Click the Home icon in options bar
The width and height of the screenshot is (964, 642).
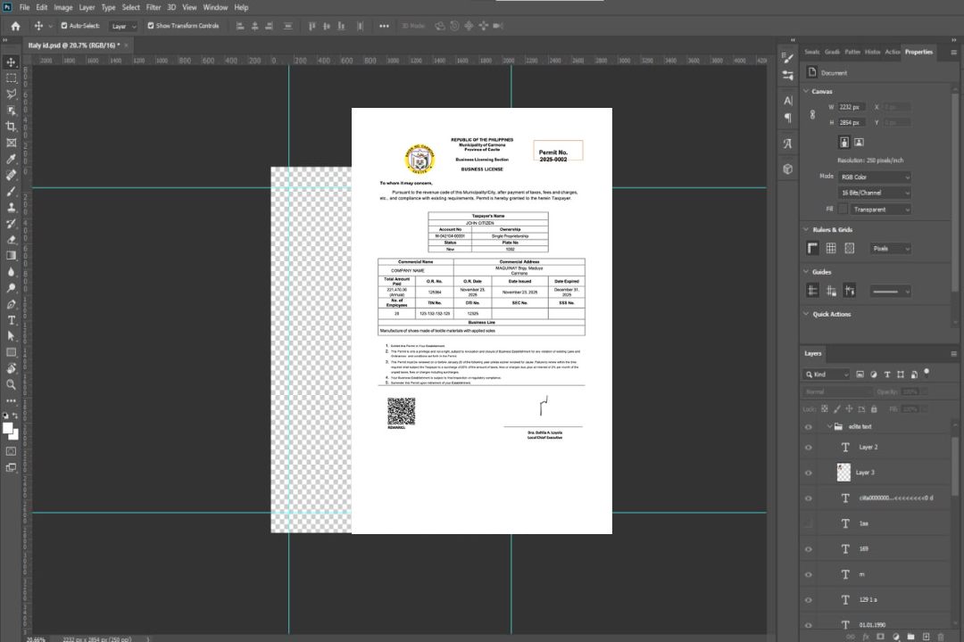[15, 26]
